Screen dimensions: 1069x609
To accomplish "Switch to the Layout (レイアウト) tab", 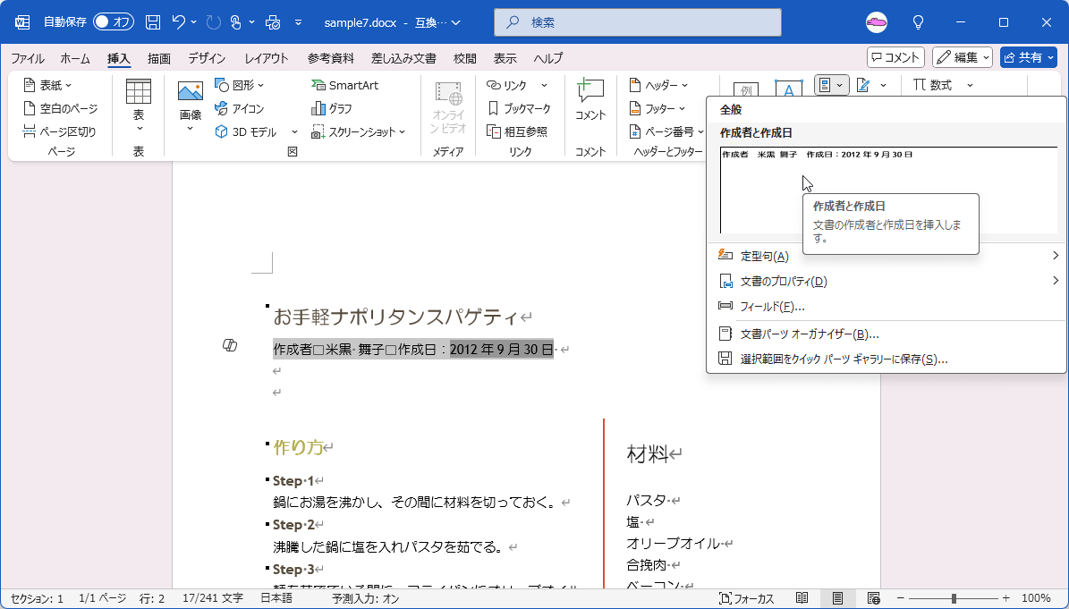I will point(267,59).
